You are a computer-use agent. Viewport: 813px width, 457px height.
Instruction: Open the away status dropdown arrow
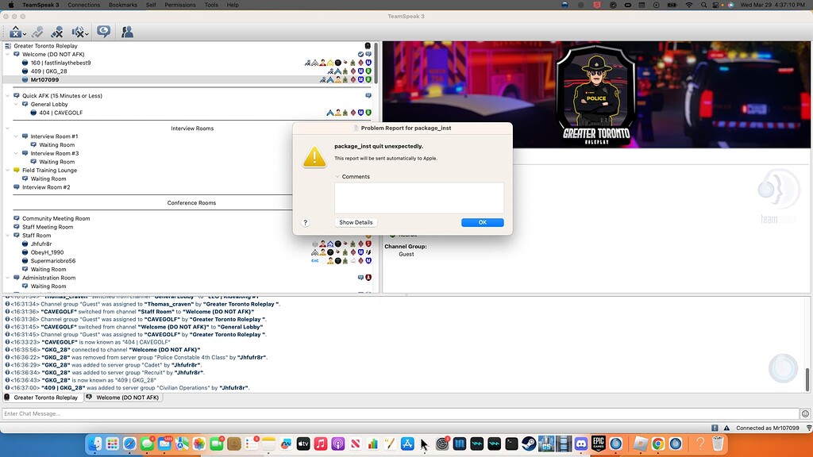tap(25, 35)
